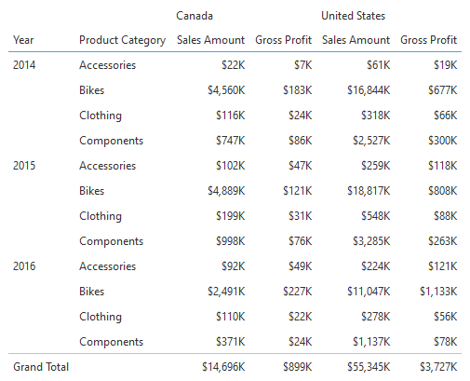
Task: Click the 2016 Clothing category label
Action: pos(101,317)
